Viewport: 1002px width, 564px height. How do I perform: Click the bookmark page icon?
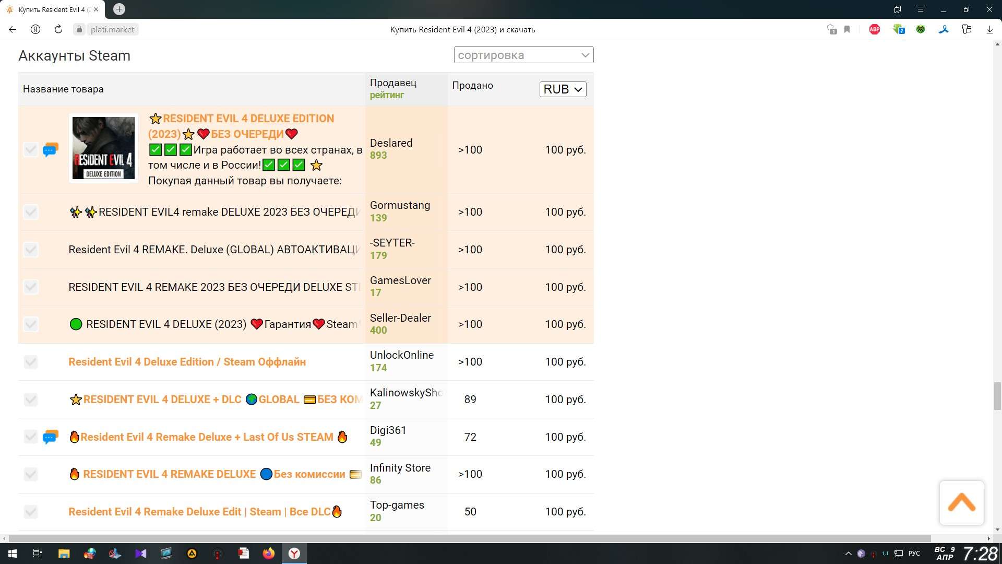[847, 30]
